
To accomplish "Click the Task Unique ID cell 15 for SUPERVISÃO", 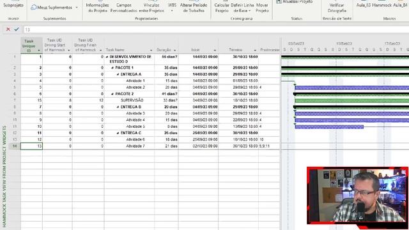I will point(31,100).
